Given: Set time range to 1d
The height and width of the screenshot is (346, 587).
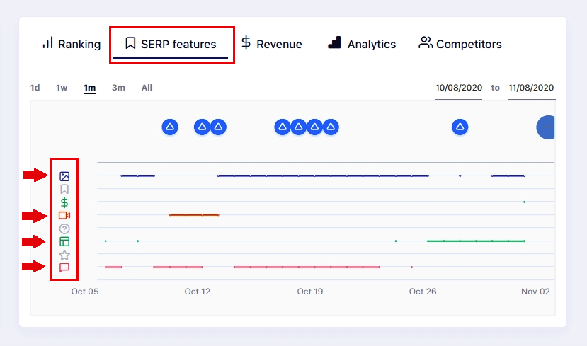Looking at the screenshot, I should coord(35,88).
